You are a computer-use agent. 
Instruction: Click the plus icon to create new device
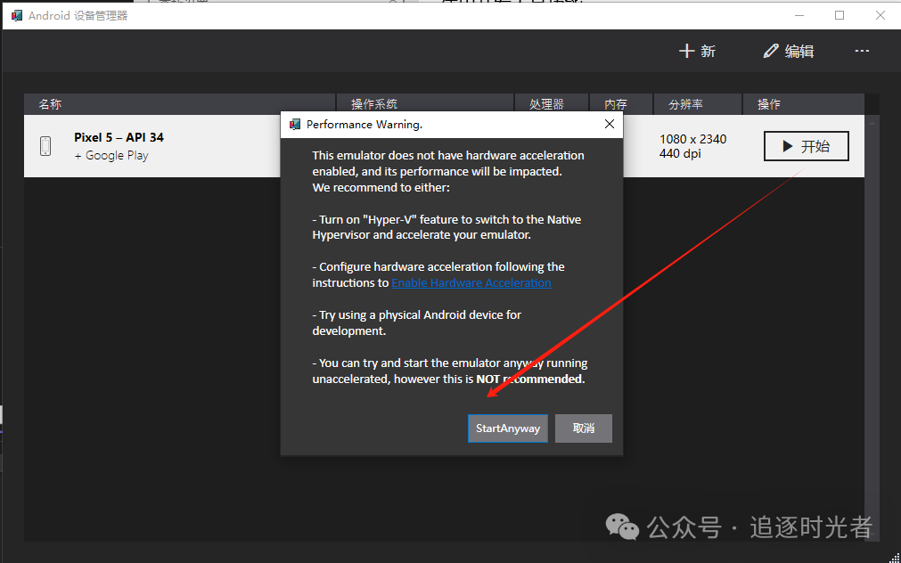coord(686,51)
